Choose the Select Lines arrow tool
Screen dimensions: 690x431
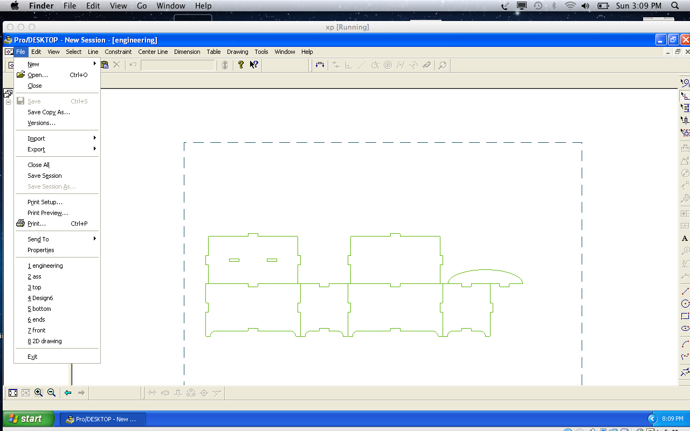point(685,95)
